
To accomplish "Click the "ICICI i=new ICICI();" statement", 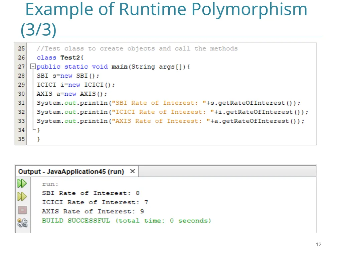I will (x=76, y=85).
